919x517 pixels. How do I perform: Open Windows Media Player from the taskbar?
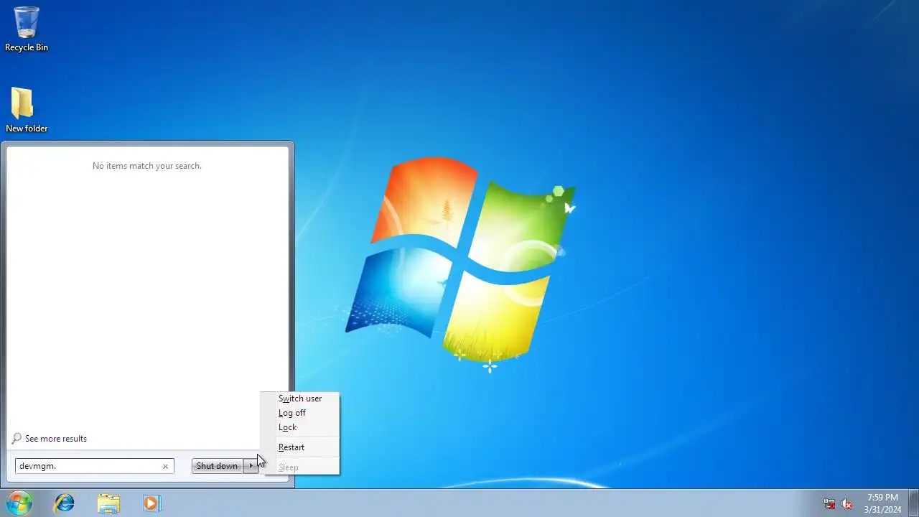tap(151, 503)
